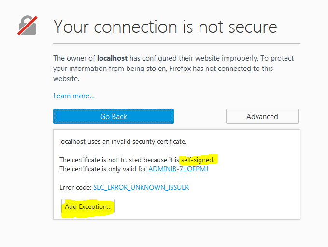Click "The certificate is not trusted because" text
328x247 pixels.
113,160
